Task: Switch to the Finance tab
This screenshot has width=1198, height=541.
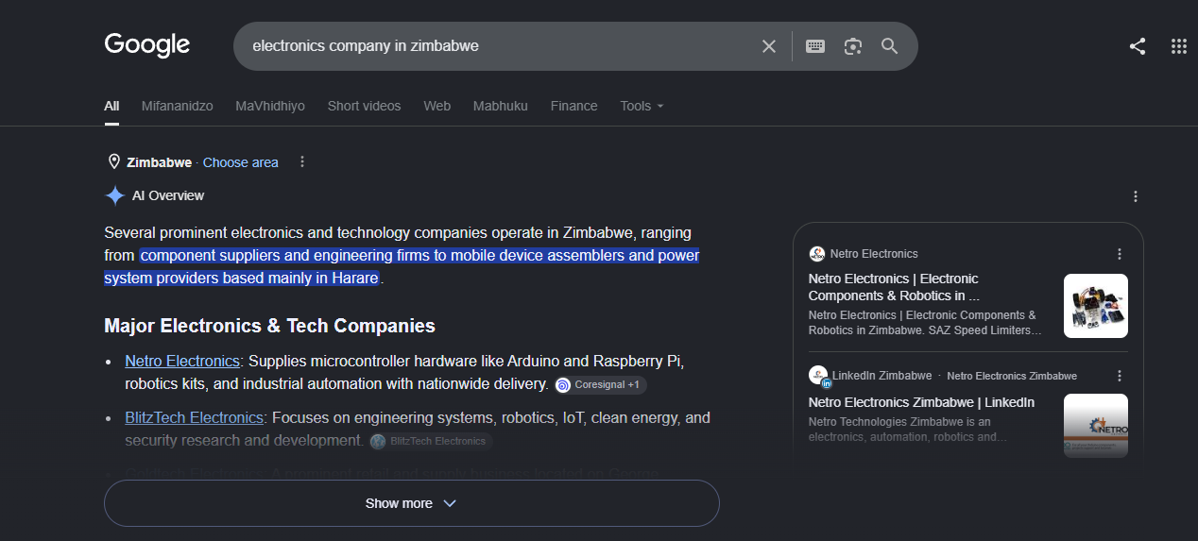Action: tap(574, 106)
